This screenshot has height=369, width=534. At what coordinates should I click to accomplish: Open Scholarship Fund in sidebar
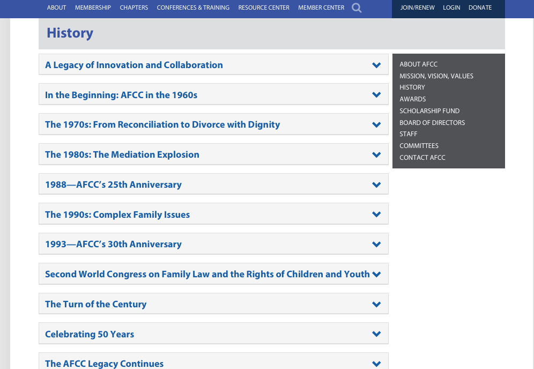pyautogui.click(x=429, y=111)
